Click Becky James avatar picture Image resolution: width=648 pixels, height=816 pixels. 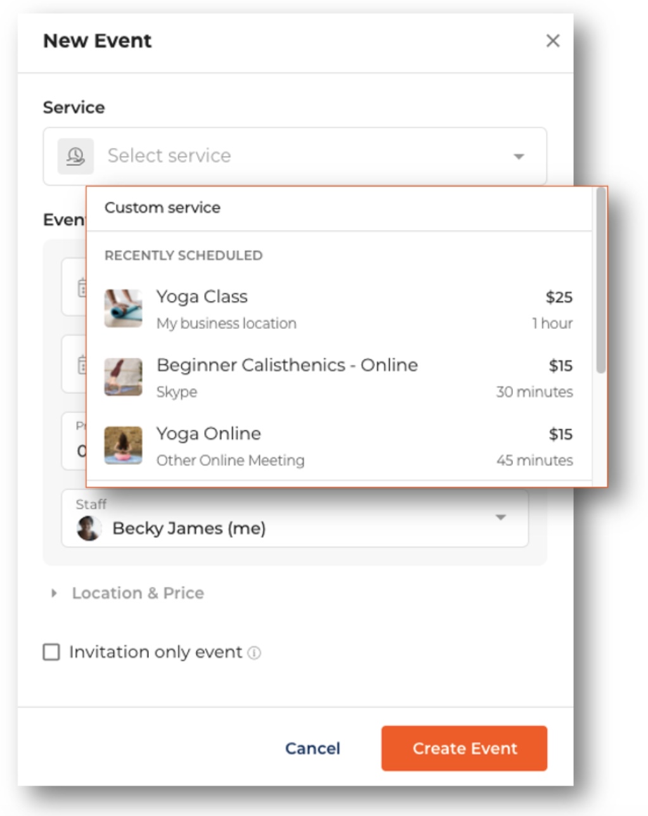pos(89,528)
